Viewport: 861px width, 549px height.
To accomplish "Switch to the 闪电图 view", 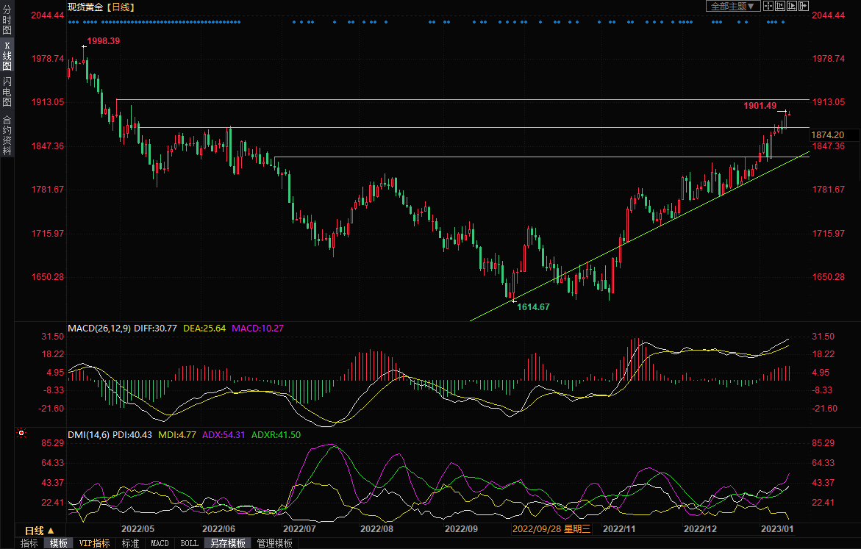I will click(7, 92).
